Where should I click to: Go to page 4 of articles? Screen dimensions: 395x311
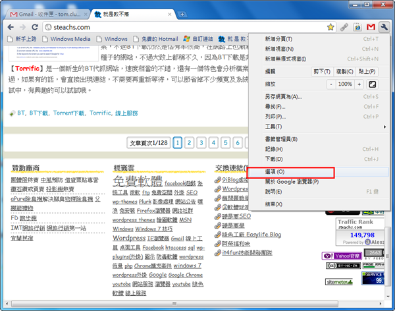pyautogui.click(x=213, y=143)
